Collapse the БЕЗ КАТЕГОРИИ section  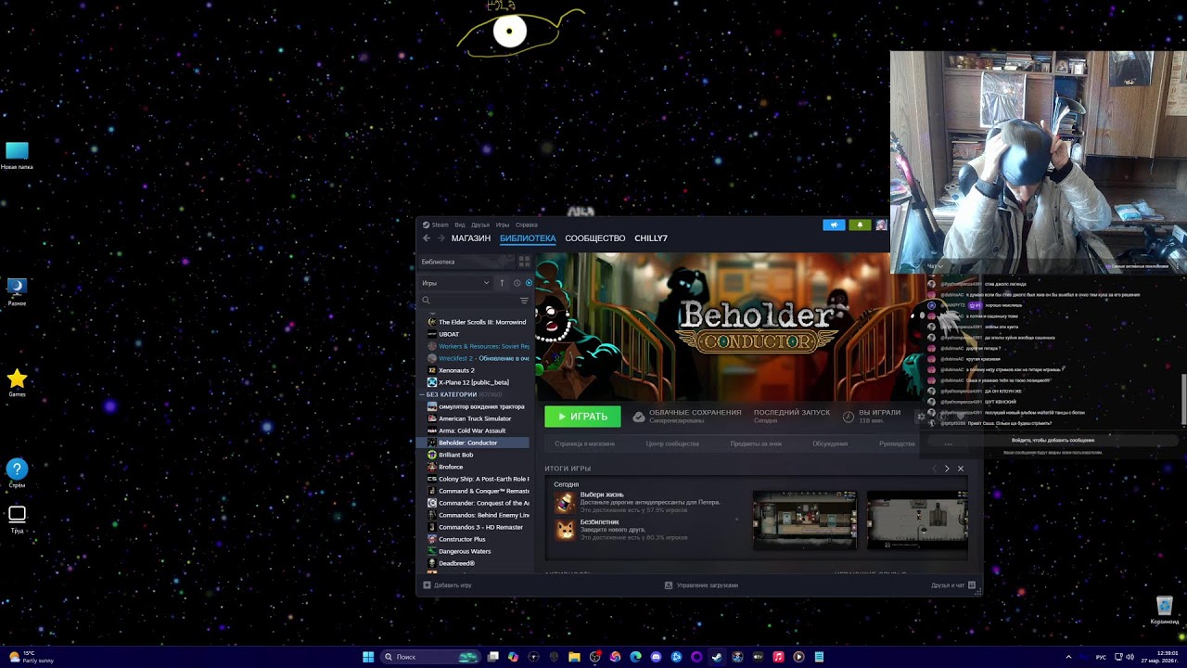click(423, 394)
